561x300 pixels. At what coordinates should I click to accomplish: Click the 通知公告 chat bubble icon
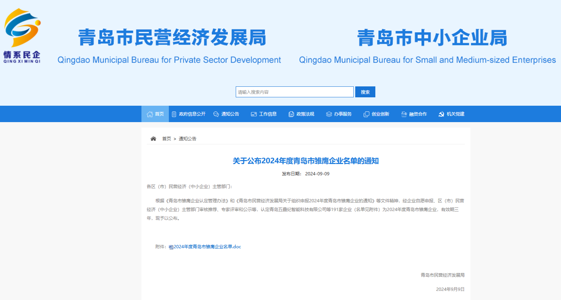(216, 114)
